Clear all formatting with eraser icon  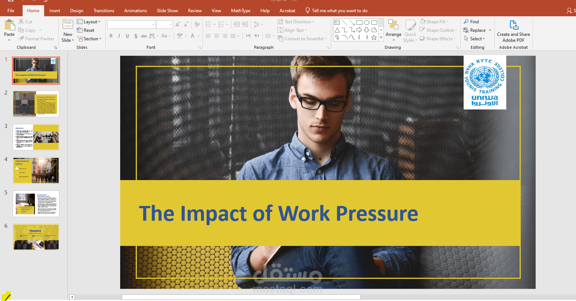click(x=197, y=25)
